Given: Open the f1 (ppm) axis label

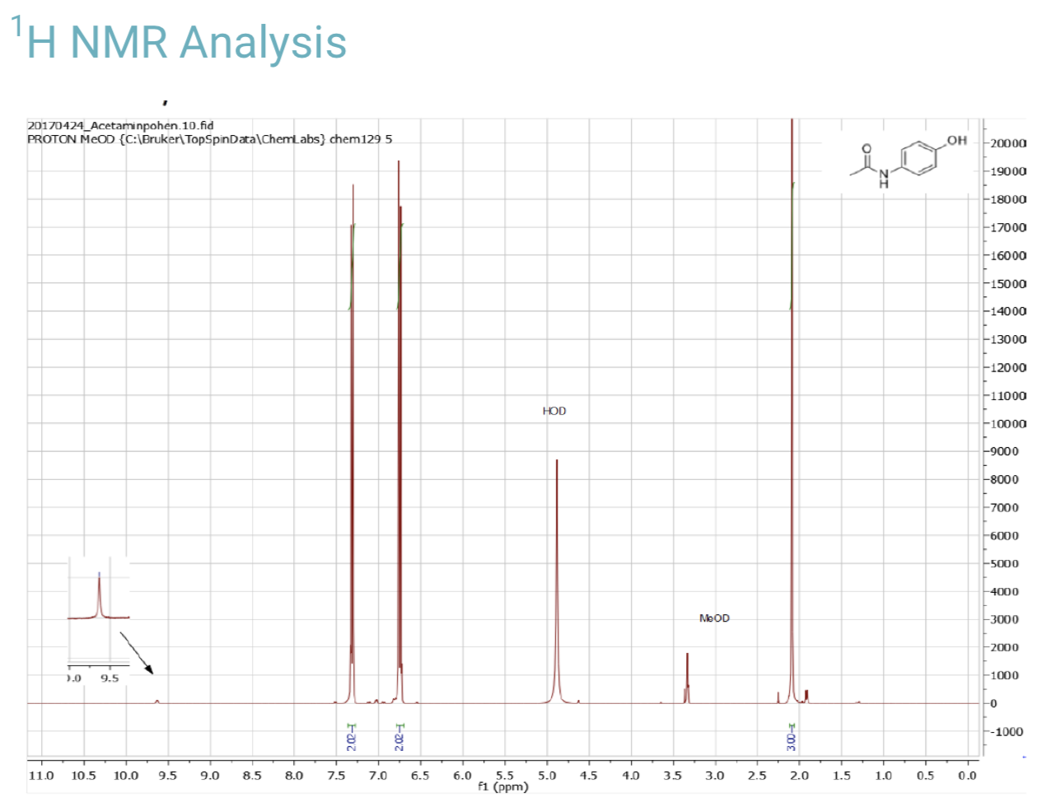Looking at the screenshot, I should pyautogui.click(x=502, y=786).
